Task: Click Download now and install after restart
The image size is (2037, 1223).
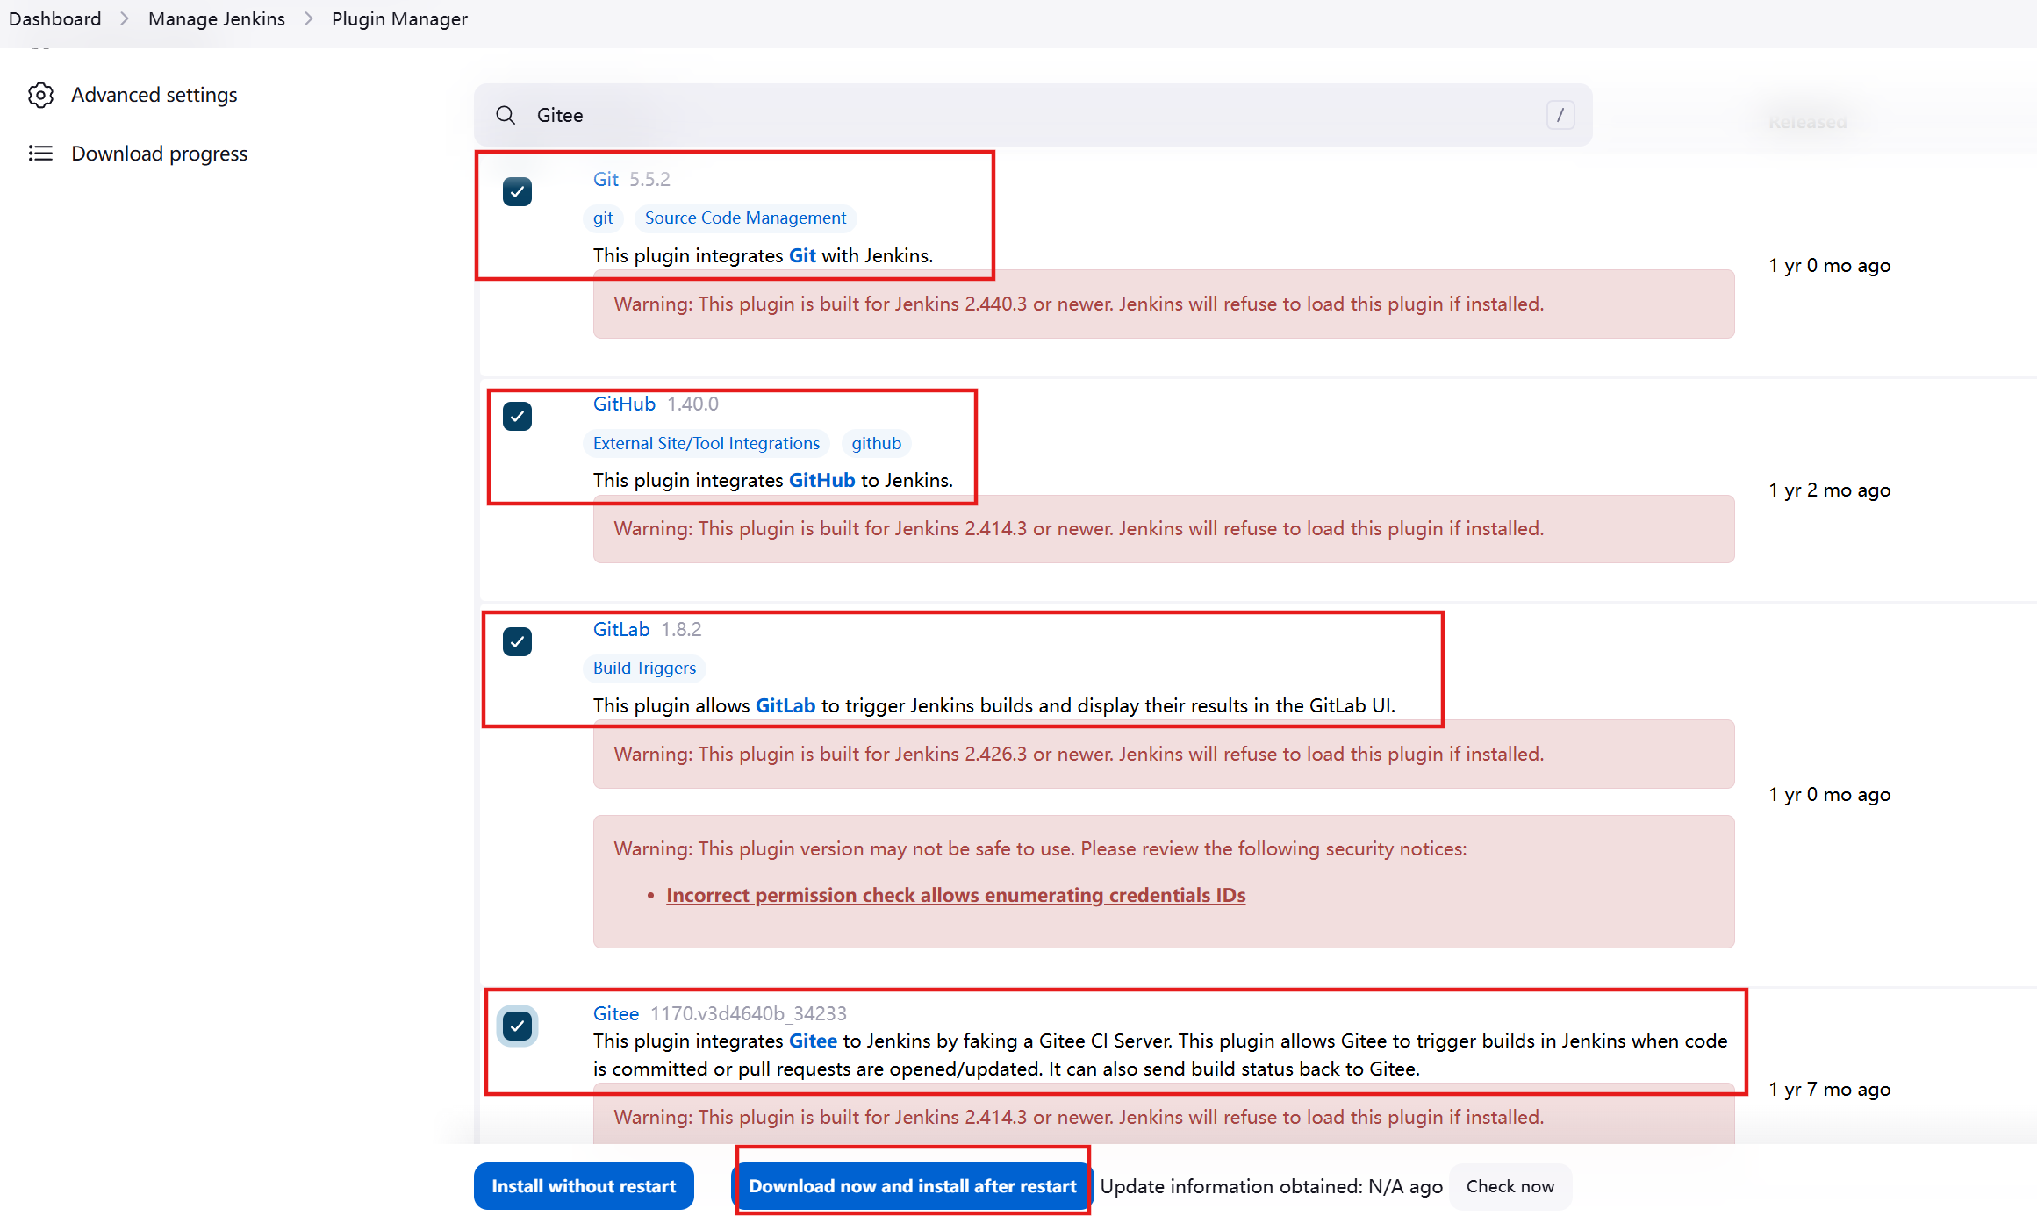Action: pyautogui.click(x=912, y=1186)
